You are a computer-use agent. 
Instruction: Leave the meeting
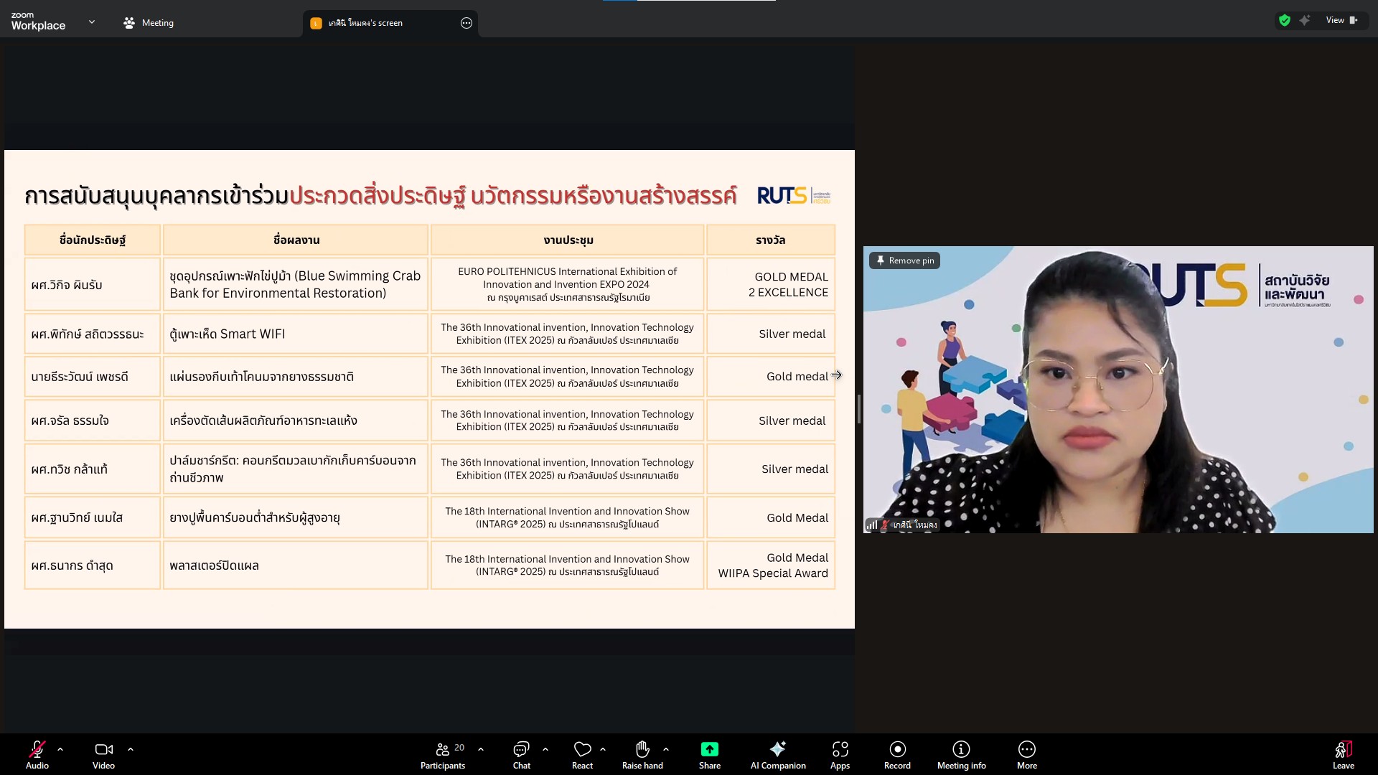click(1343, 753)
